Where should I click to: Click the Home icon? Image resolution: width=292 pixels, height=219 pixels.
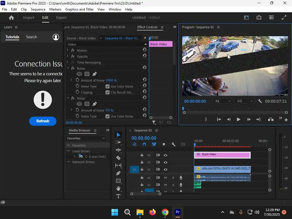pyautogui.click(x=11, y=17)
